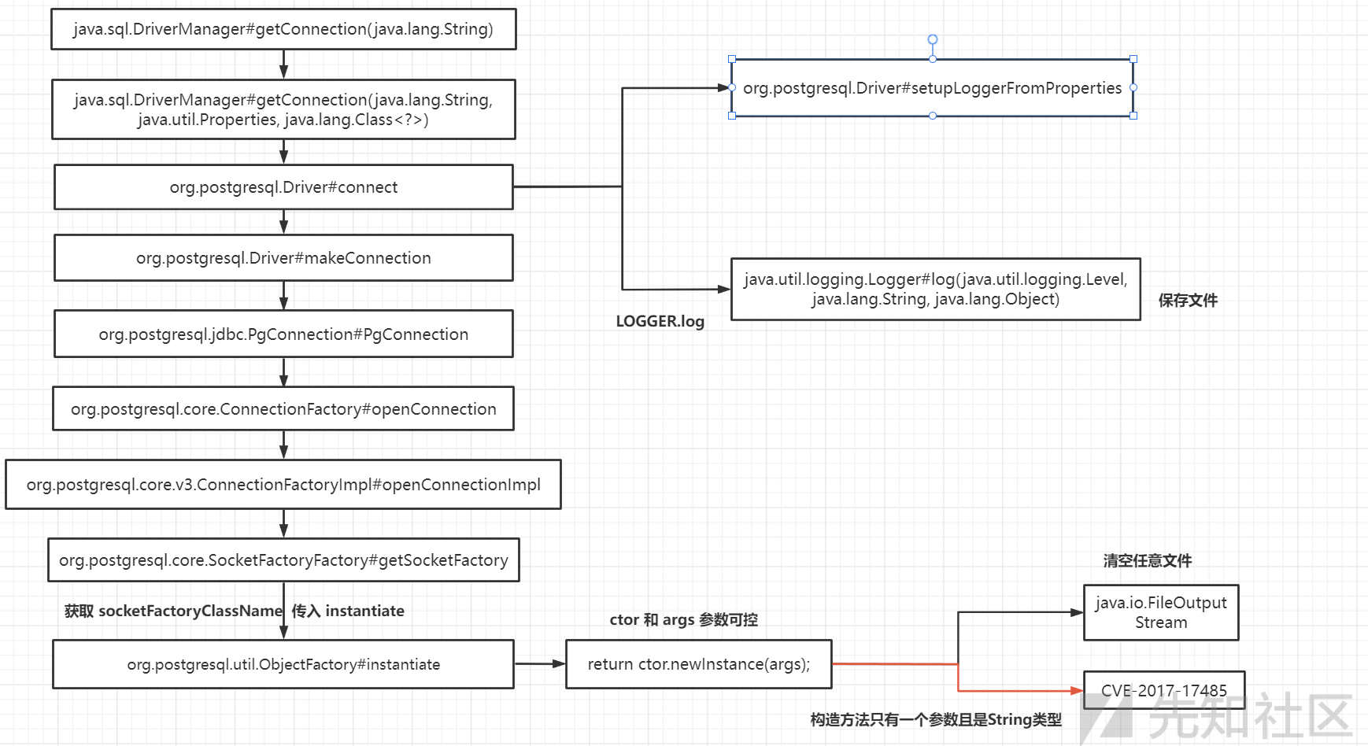Select the '获取 socketFactoryClassName' label

tap(173, 611)
